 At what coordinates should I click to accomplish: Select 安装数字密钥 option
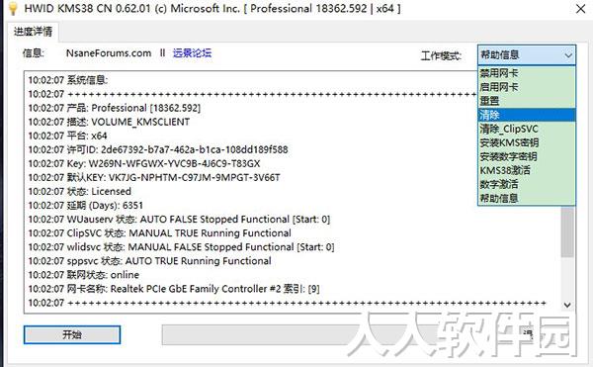click(x=527, y=156)
